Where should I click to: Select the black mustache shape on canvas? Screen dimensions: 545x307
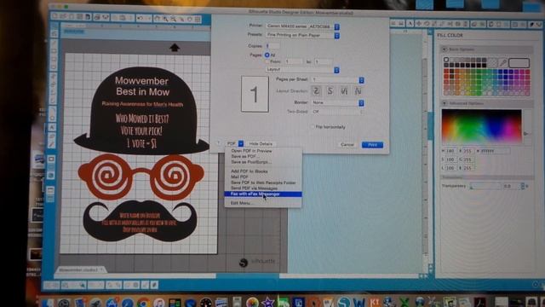140,221
